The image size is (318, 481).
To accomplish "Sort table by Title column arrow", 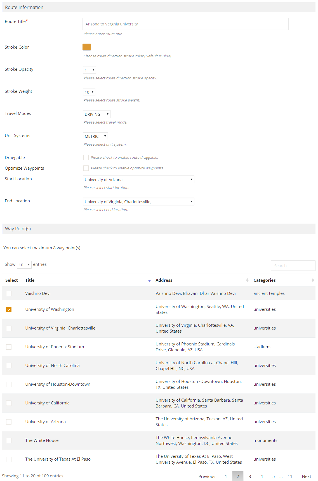I will (x=149, y=281).
